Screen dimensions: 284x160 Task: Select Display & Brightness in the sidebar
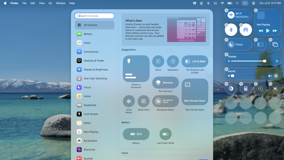96,70
